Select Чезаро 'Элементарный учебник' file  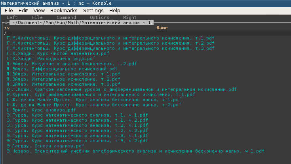(x=135, y=151)
